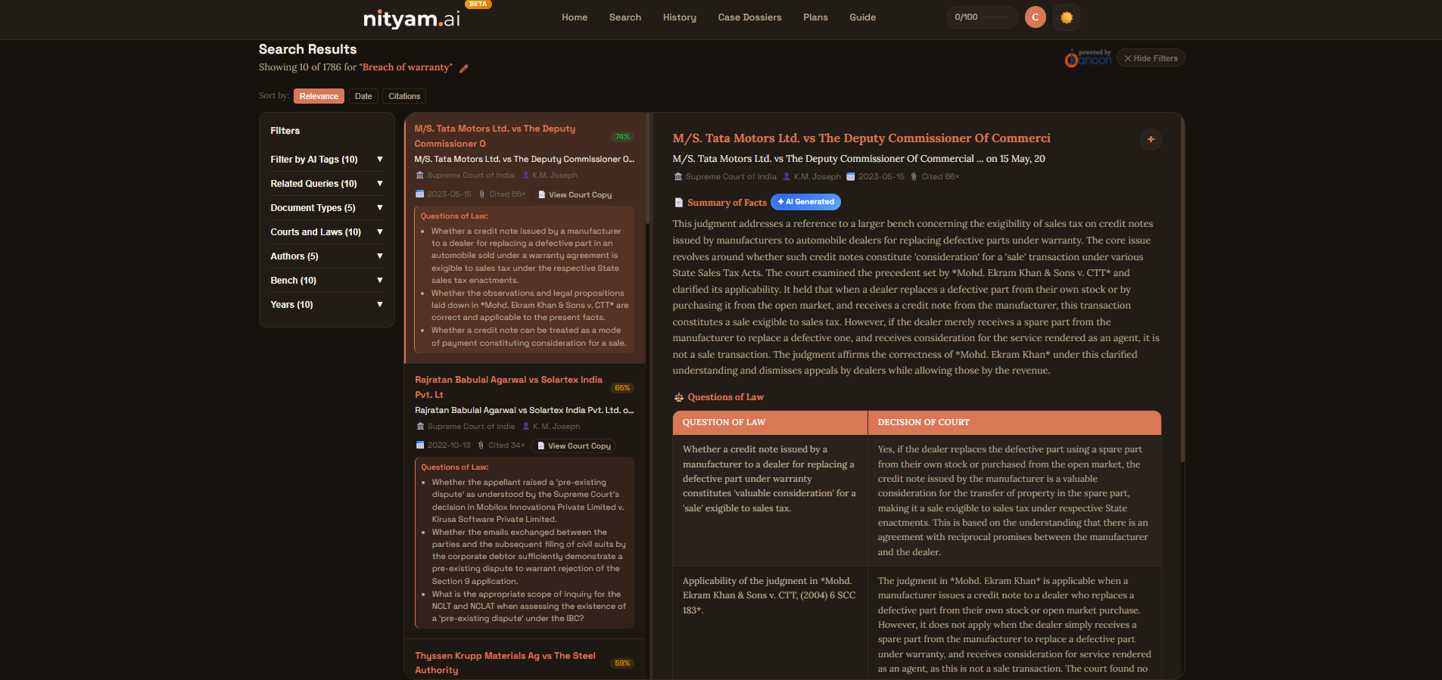Screen dimensions: 1442x680
Task: Open the Guide nav item
Action: (x=862, y=17)
